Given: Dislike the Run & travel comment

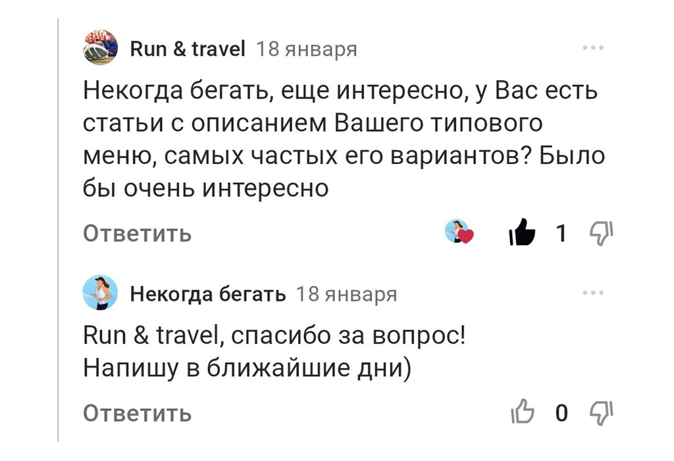Looking at the screenshot, I should pos(601,234).
